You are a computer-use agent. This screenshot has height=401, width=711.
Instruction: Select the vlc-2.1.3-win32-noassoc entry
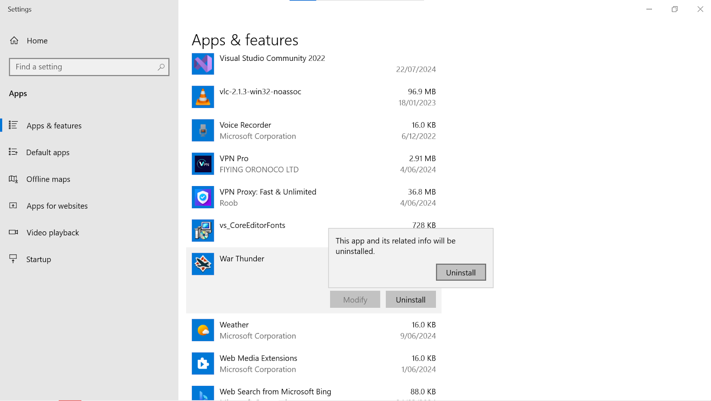click(260, 91)
